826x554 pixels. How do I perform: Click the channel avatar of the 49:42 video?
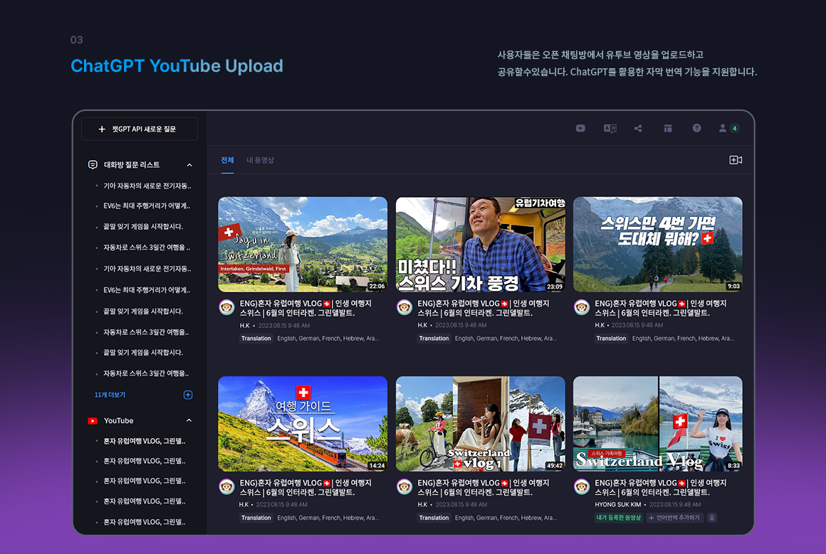(x=404, y=486)
